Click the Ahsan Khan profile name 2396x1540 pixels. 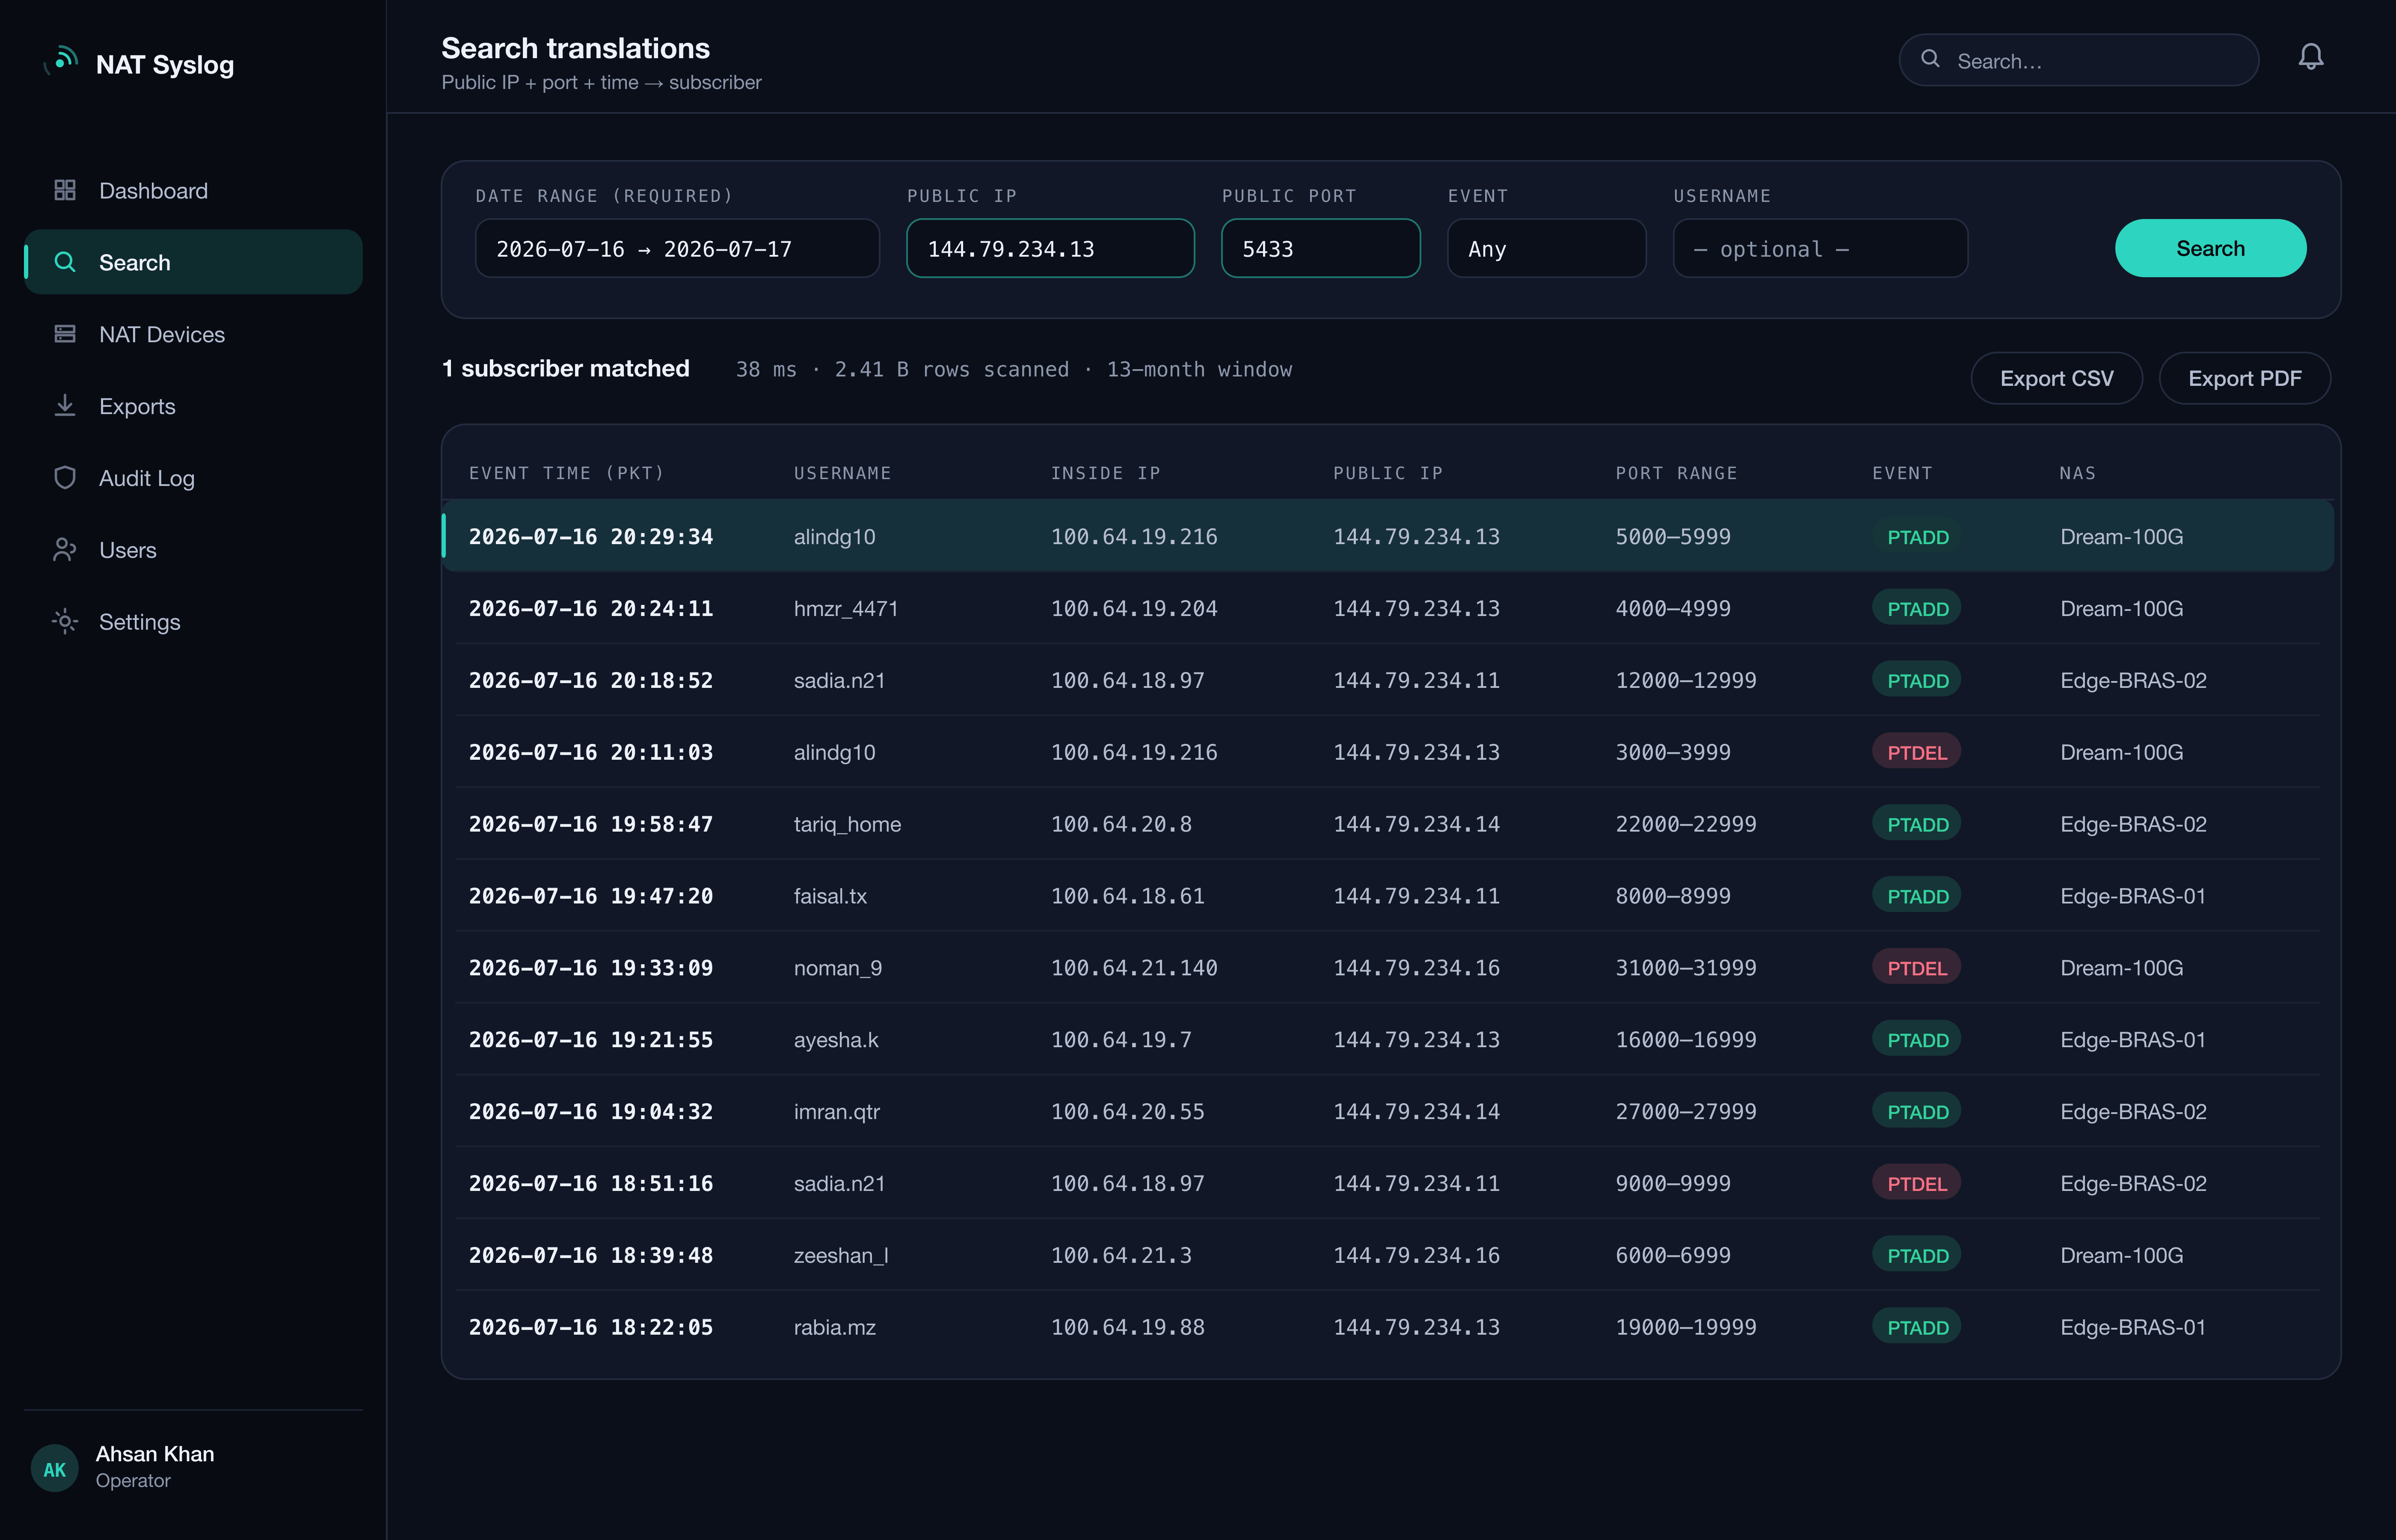(x=155, y=1454)
